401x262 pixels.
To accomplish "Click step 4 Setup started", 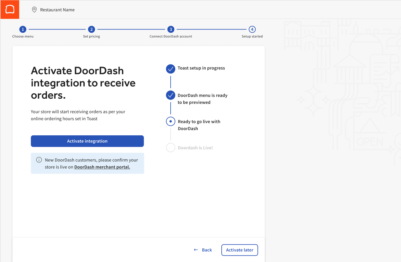I will click(252, 29).
